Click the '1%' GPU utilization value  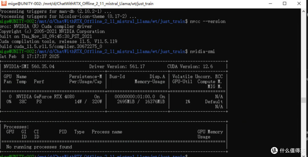188,102
